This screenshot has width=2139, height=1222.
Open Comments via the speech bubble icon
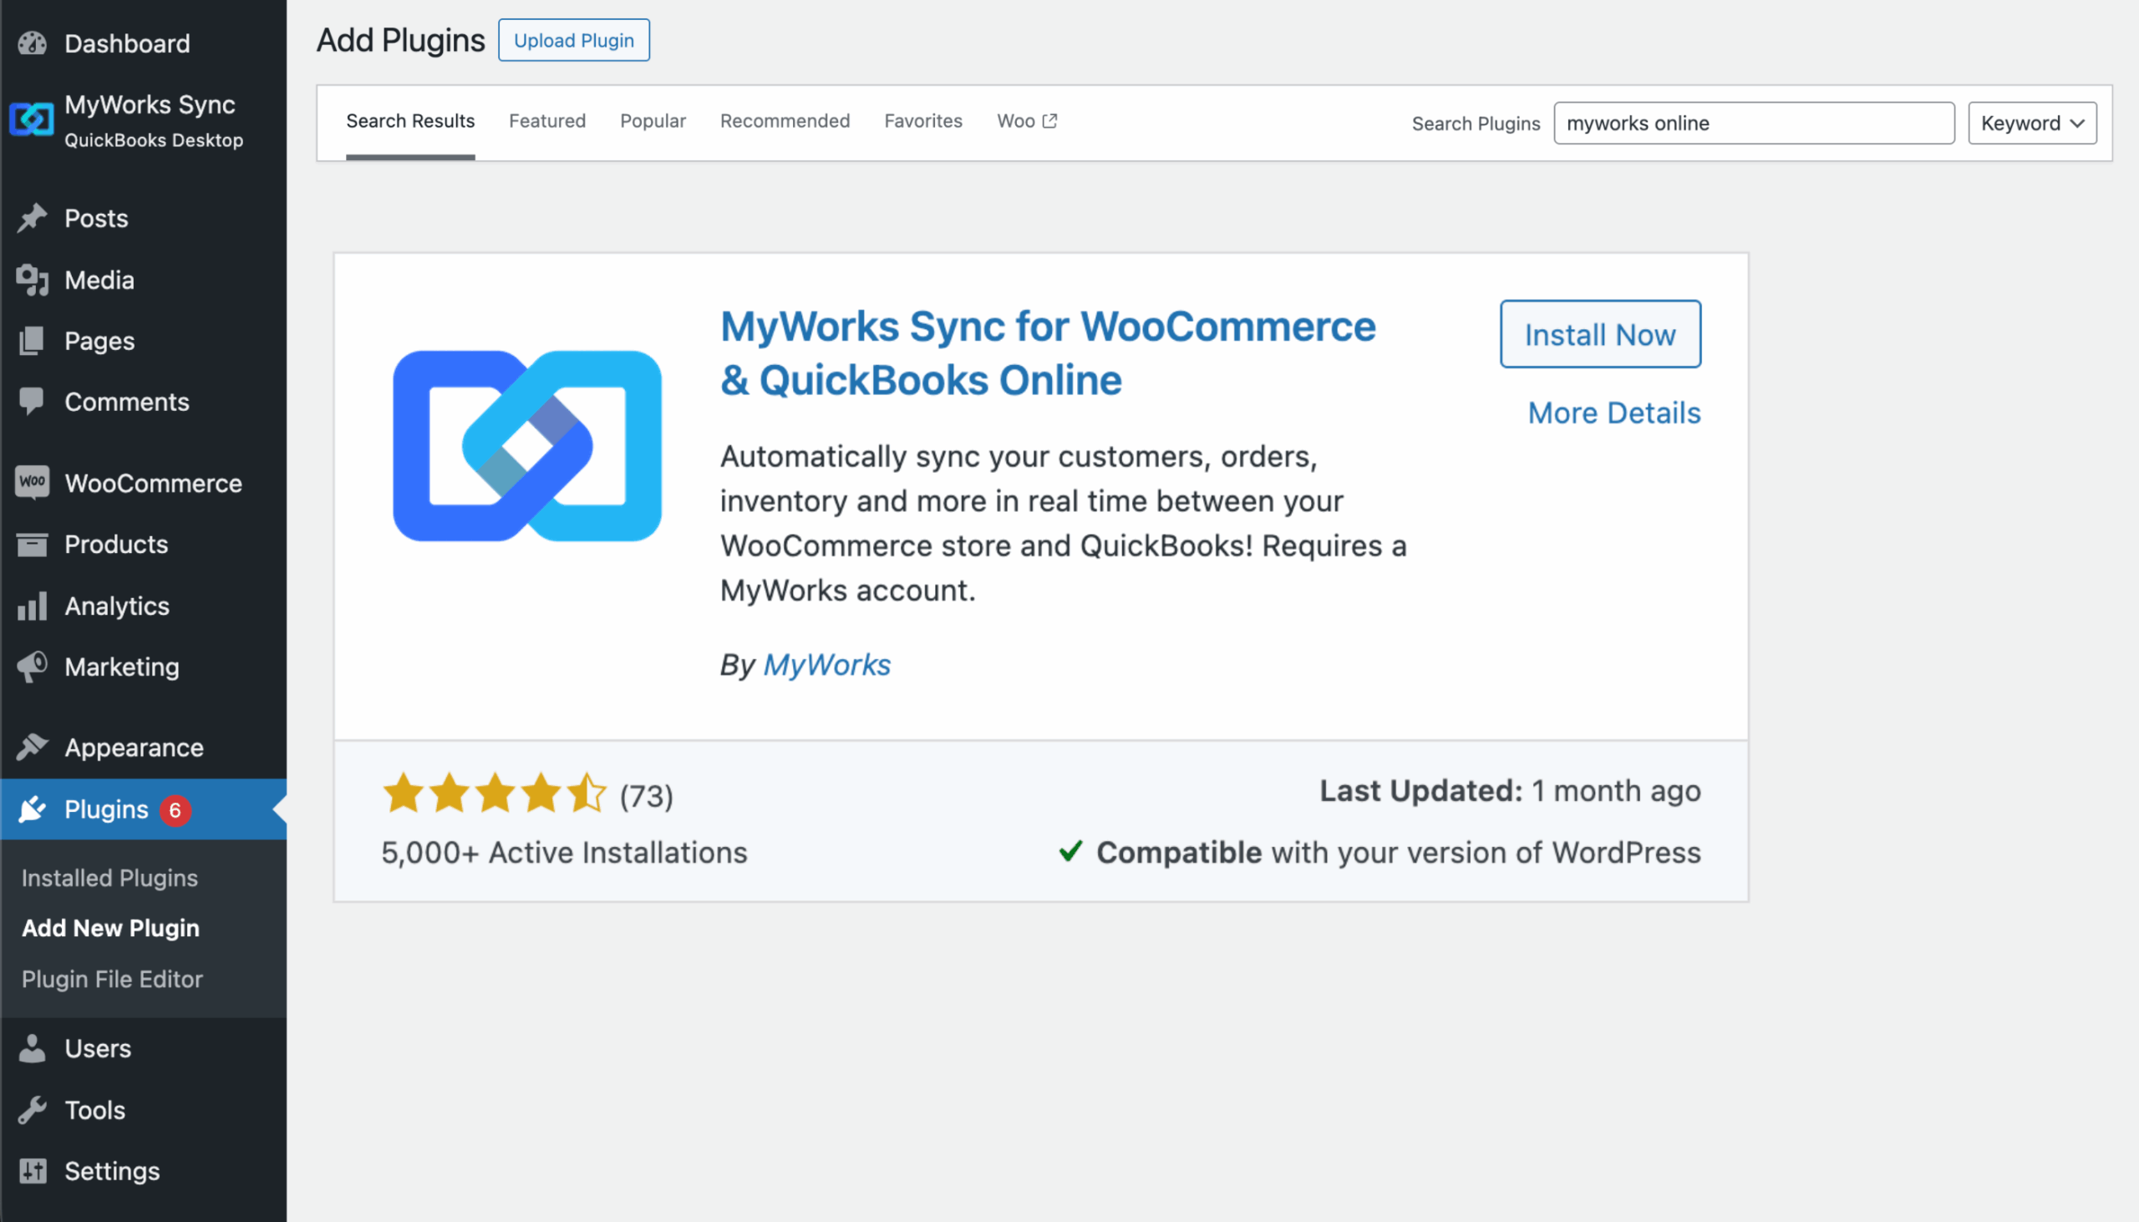tap(32, 402)
